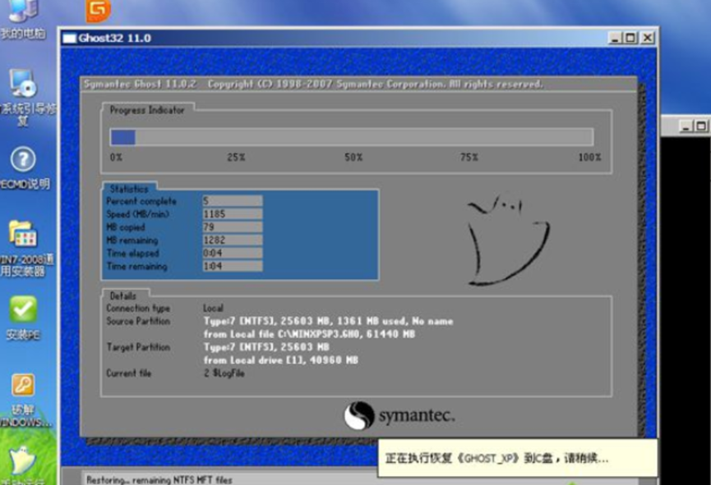Image resolution: width=711 pixels, height=485 pixels.
Task: Click the Time remaining value field
Action: pyautogui.click(x=232, y=267)
